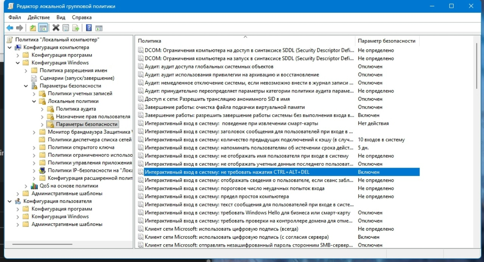Viewport: 484px width, 262px height.
Task: Click the value 'Нет действия'
Action: pos(373,123)
